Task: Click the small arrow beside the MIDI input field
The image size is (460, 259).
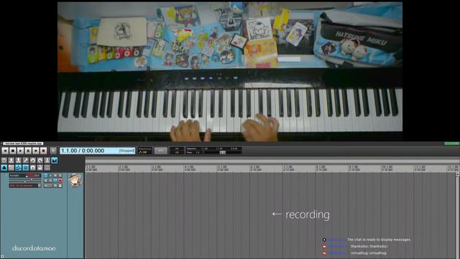Action: [40, 186]
